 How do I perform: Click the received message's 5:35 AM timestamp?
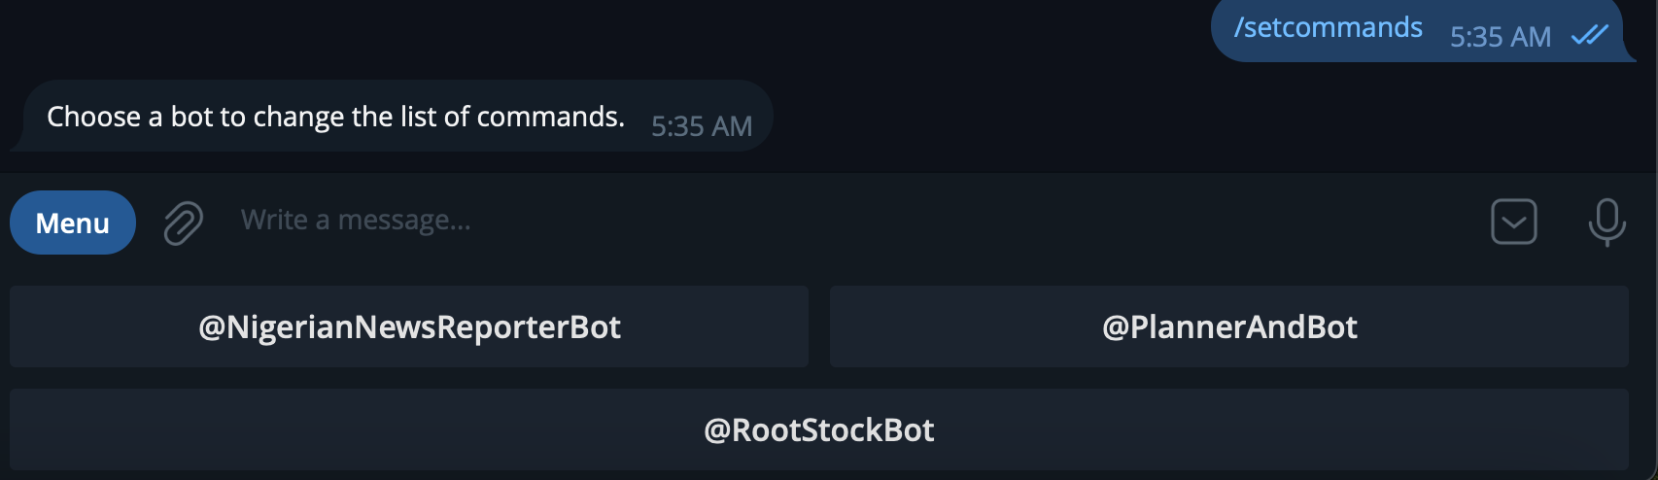coord(702,126)
